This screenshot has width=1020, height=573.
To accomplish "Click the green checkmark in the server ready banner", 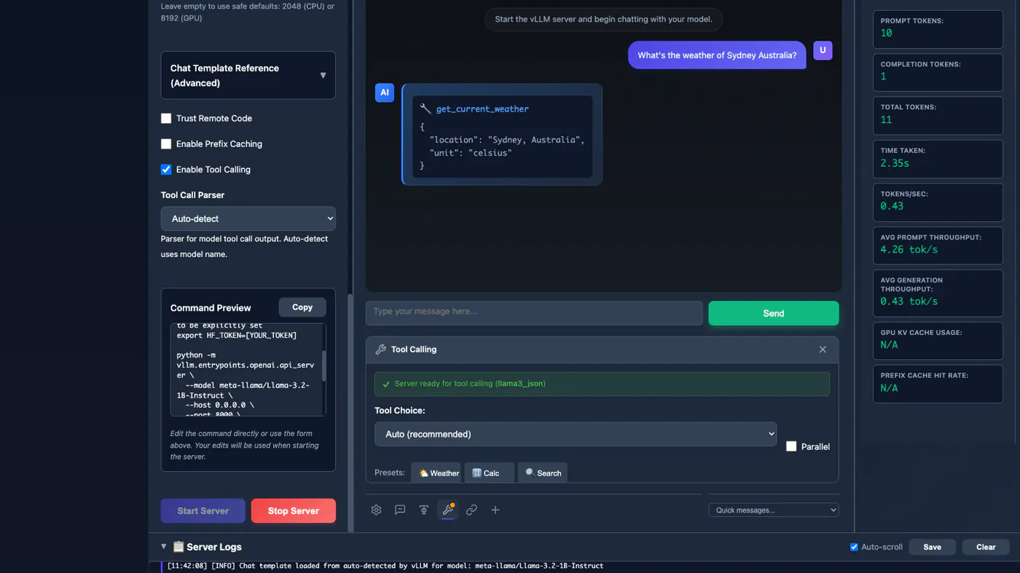I will [386, 384].
